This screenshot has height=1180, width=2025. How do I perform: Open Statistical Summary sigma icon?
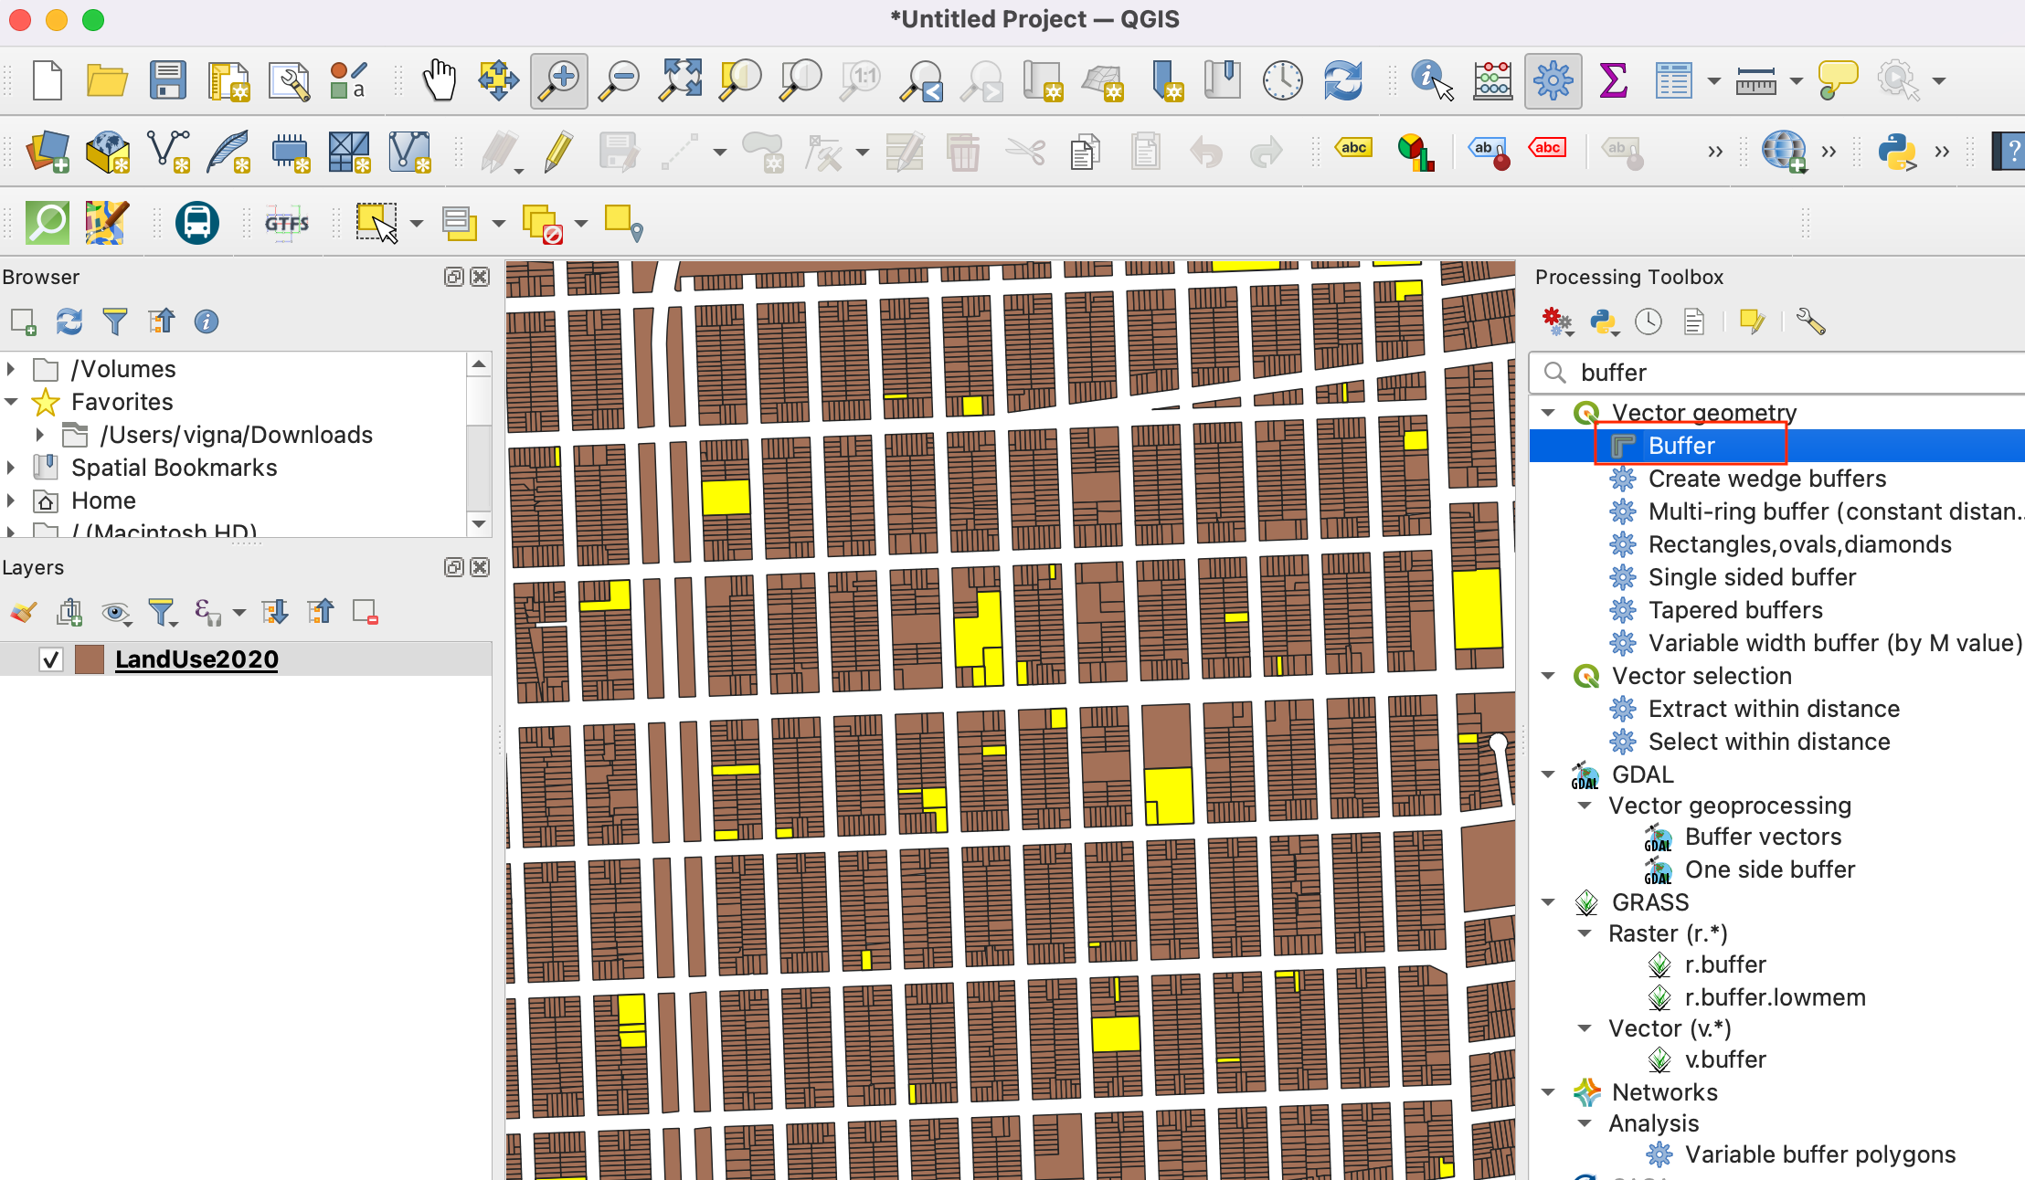1613,80
